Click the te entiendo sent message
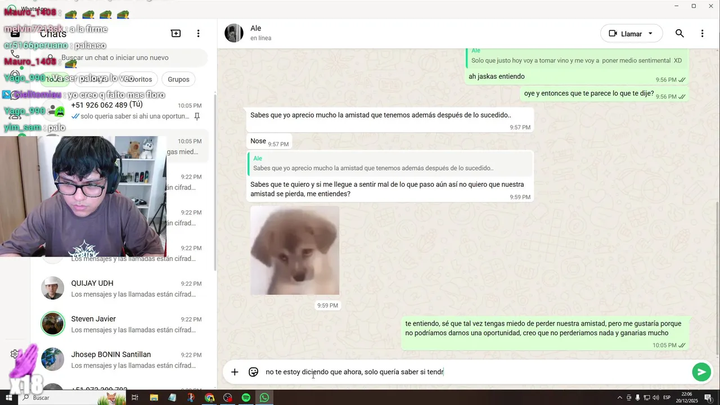The image size is (720, 405). point(545,334)
